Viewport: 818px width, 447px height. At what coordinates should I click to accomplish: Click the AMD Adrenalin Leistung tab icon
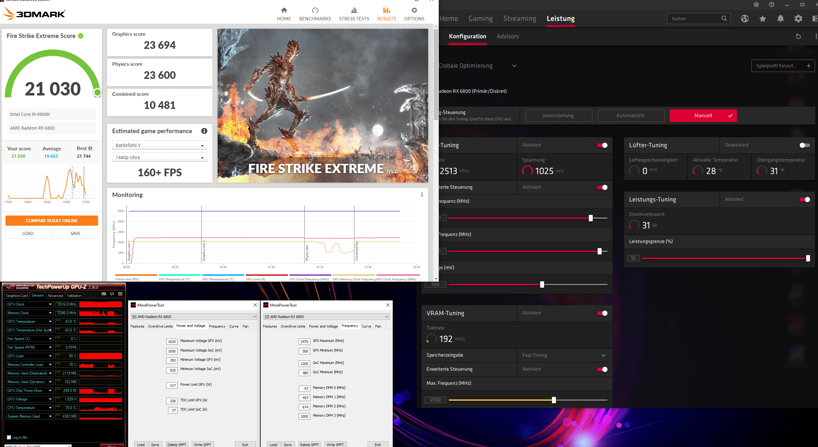[560, 19]
